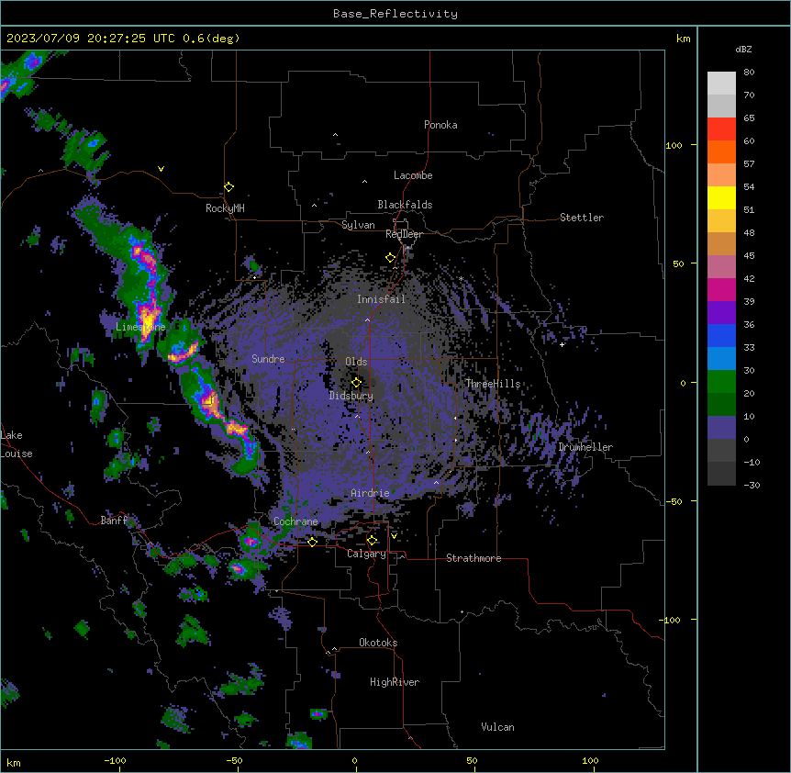Click the ThreeHills town label
The image size is (791, 773).
[493, 384]
